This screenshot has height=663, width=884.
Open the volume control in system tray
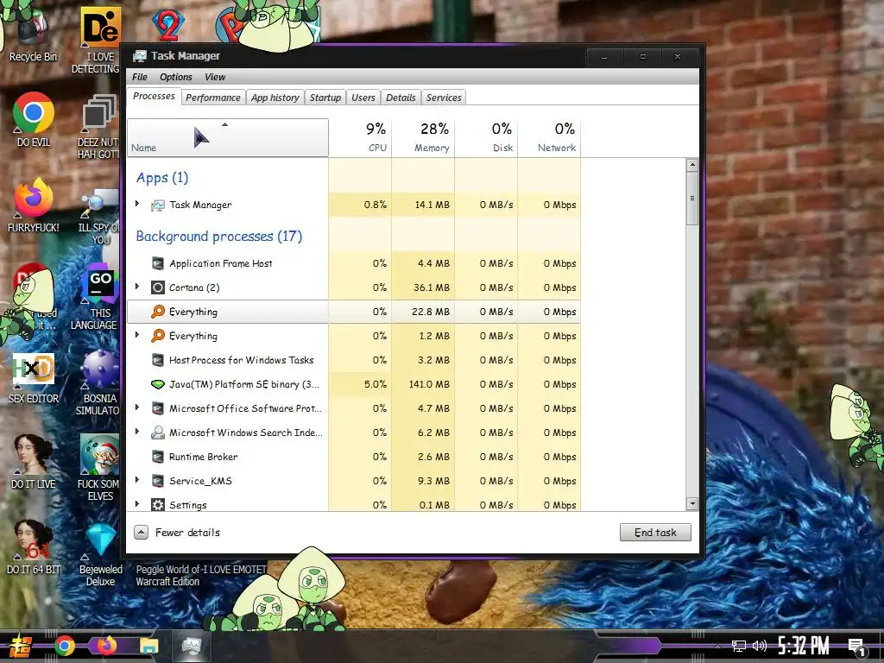coord(760,646)
